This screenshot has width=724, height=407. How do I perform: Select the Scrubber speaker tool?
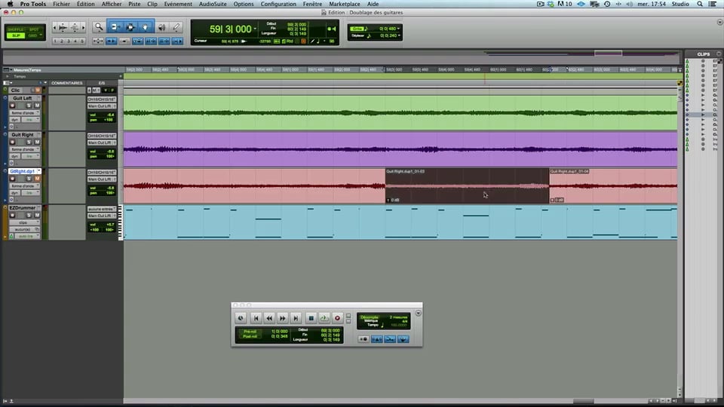click(x=161, y=27)
